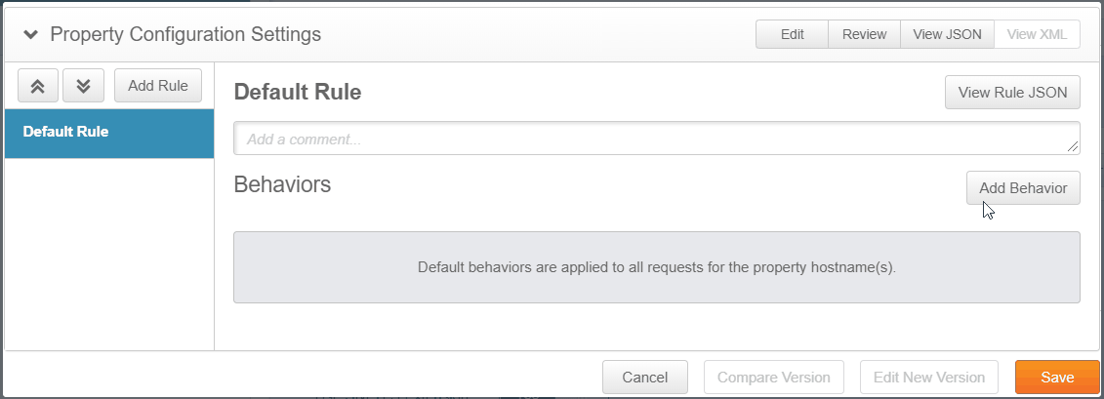Screen dimensions: 1104x399
Task: Click the comment box resize handle
Action: pos(1073,147)
